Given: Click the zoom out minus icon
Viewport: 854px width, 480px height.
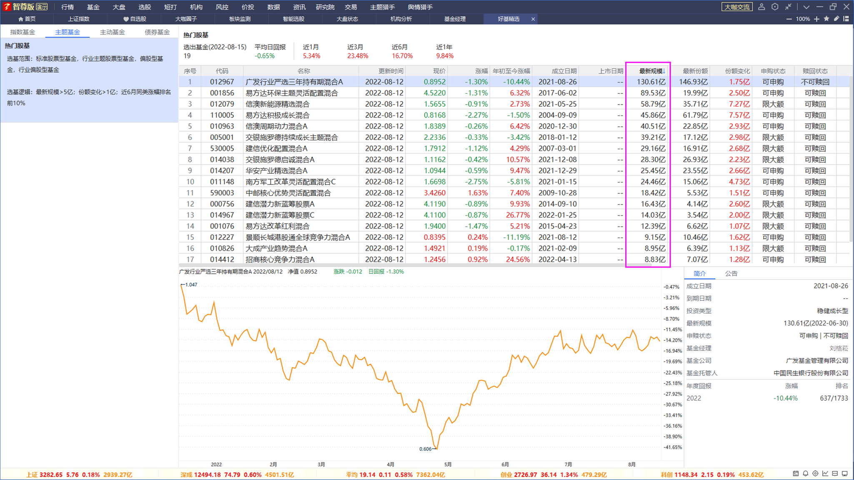Looking at the screenshot, I should [789, 19].
